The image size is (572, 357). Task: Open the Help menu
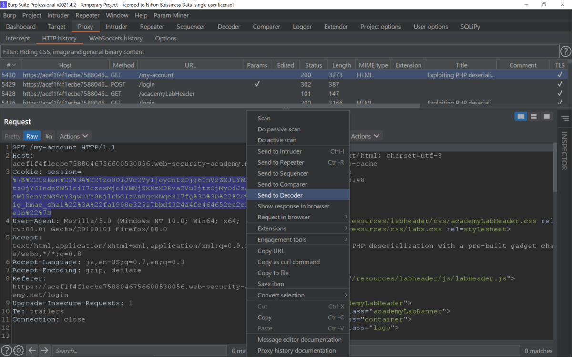tap(141, 15)
